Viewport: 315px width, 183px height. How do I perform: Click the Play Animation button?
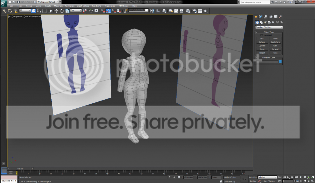tap(288, 177)
